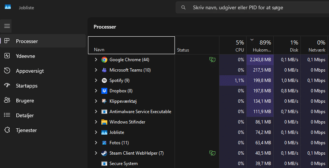
Task: Click the Windows Stifinder folder icon
Action: pyautogui.click(x=104, y=122)
